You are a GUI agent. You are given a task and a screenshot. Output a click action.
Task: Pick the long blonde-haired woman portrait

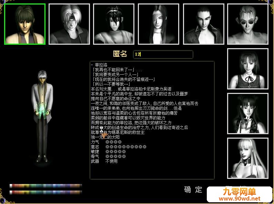(x=248, y=158)
